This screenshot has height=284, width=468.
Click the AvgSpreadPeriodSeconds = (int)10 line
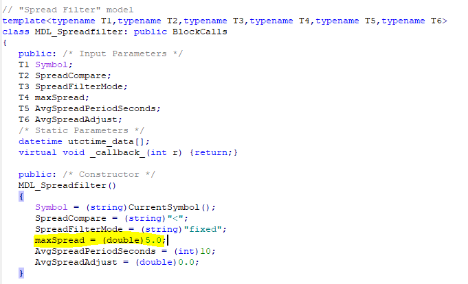point(125,252)
